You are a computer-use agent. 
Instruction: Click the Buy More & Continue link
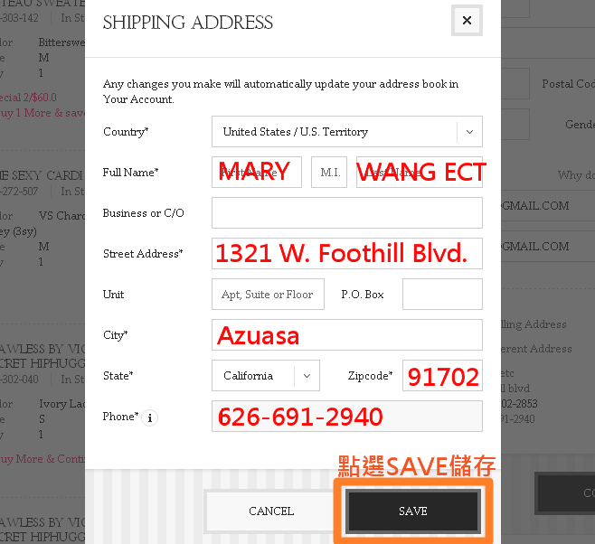[x=42, y=459]
